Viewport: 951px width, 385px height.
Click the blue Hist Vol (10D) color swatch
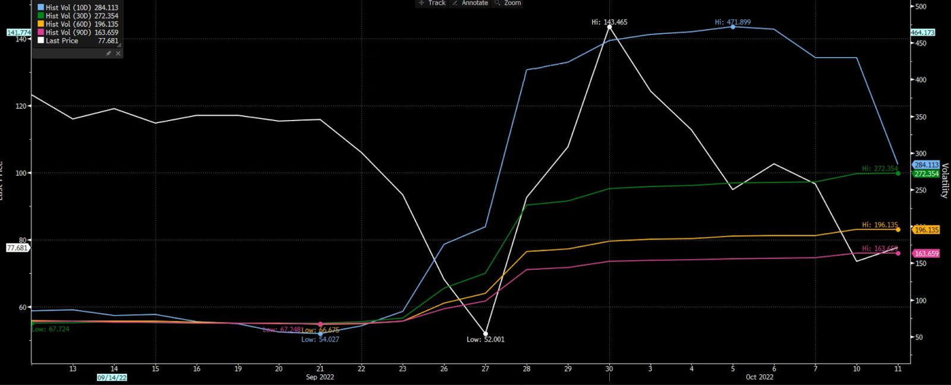point(41,8)
